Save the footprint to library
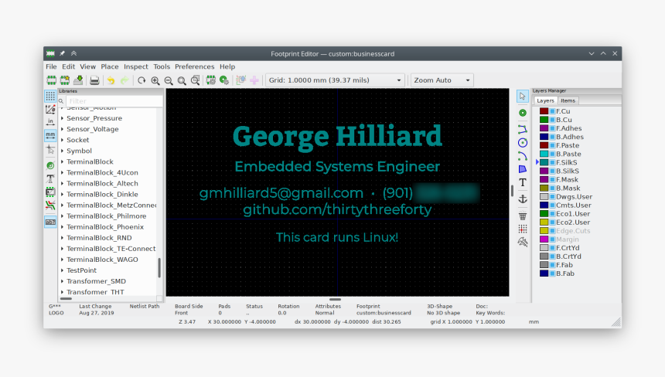 78,80
